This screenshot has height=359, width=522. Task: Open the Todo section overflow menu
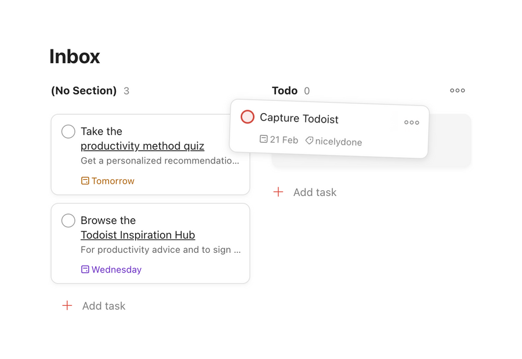(457, 90)
